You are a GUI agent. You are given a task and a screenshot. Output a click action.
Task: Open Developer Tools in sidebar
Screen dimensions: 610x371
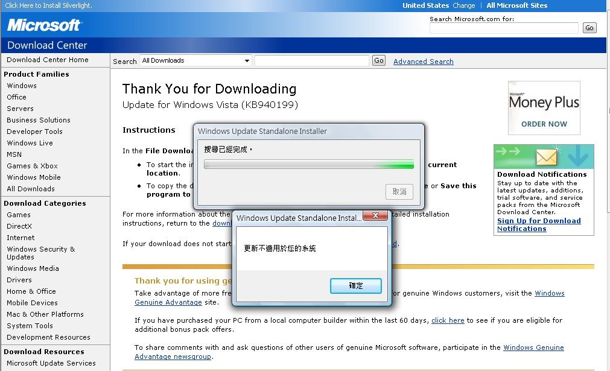click(34, 132)
